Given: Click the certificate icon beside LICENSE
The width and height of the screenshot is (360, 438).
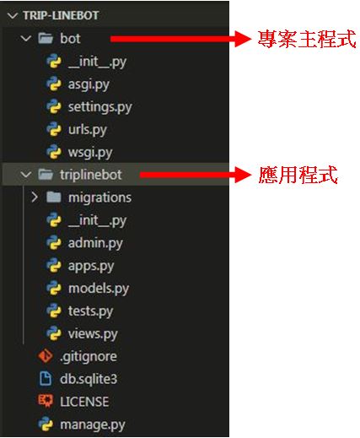Looking at the screenshot, I should tap(46, 401).
